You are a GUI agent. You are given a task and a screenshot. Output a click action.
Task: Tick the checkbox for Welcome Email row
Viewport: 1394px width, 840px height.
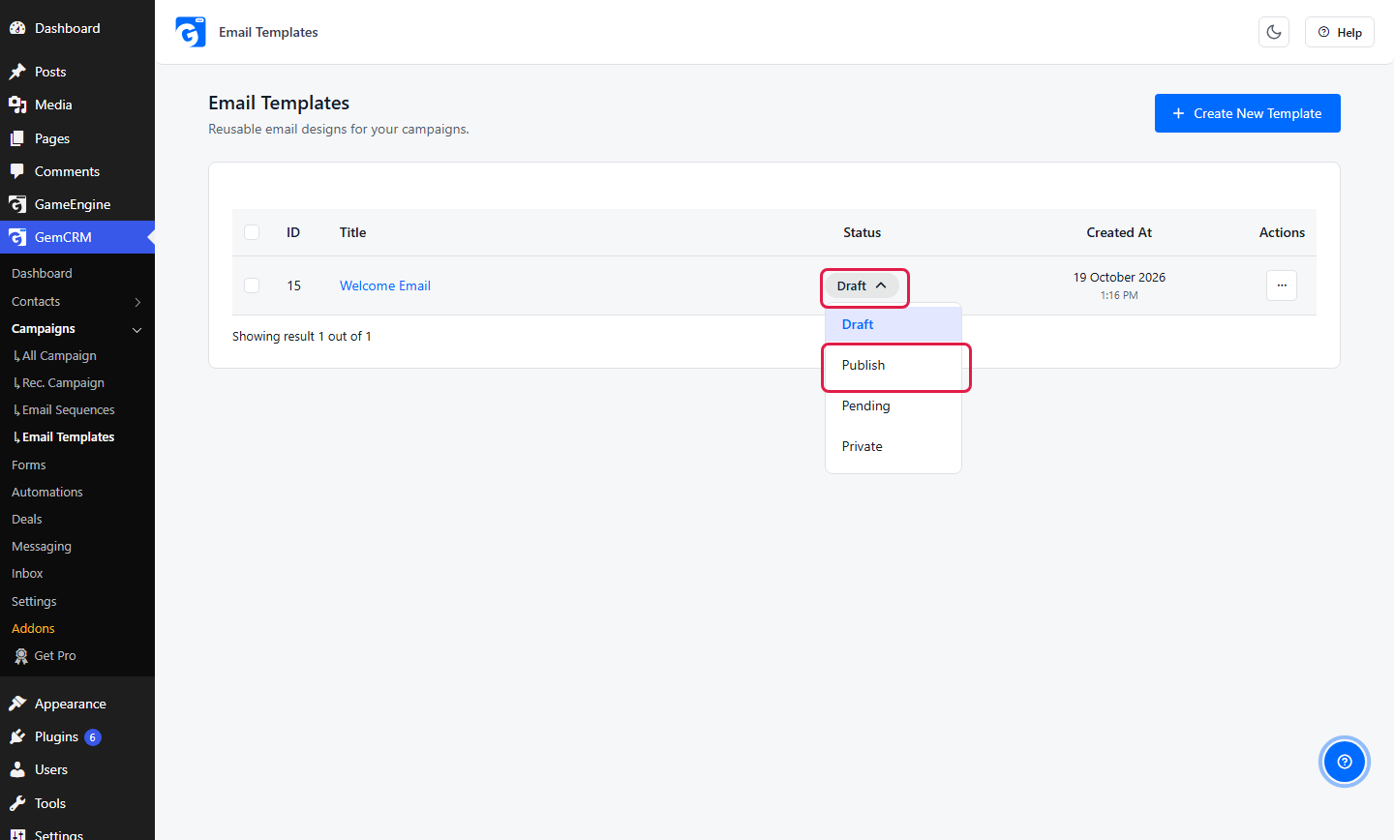[252, 285]
